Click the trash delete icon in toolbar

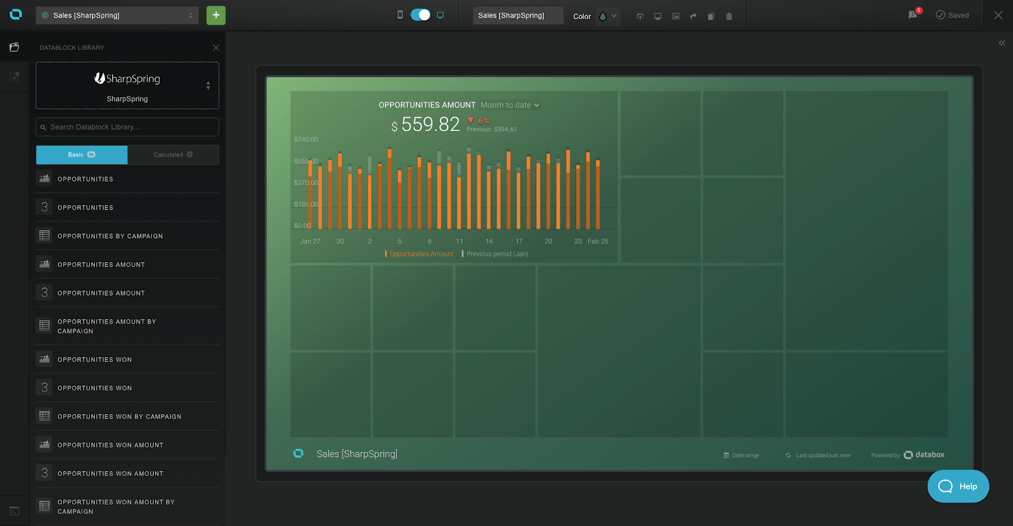729,16
